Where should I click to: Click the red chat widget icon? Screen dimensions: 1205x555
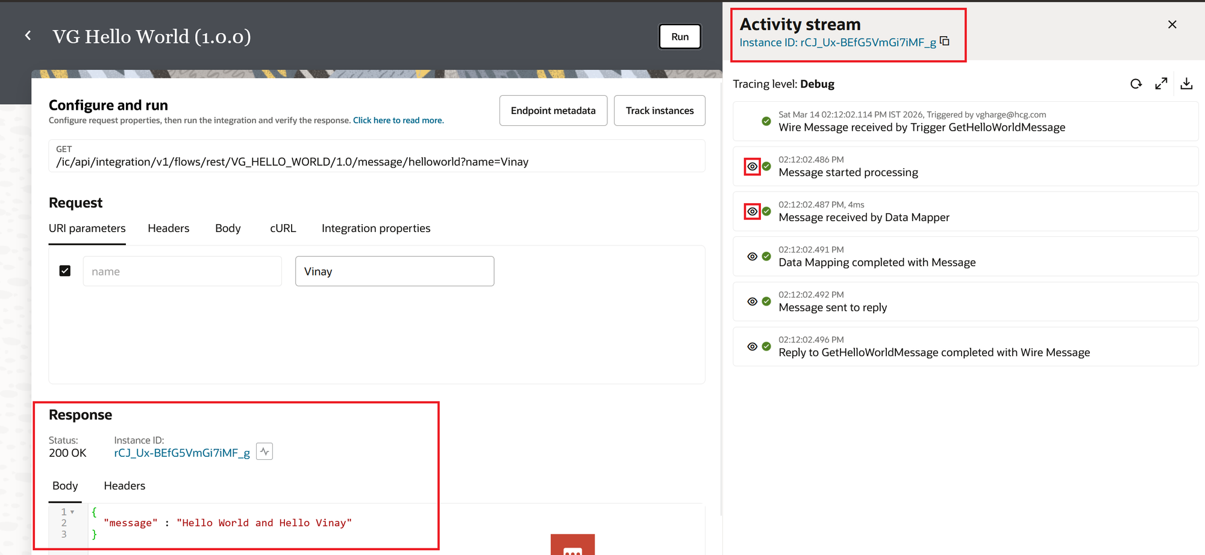[x=572, y=546]
